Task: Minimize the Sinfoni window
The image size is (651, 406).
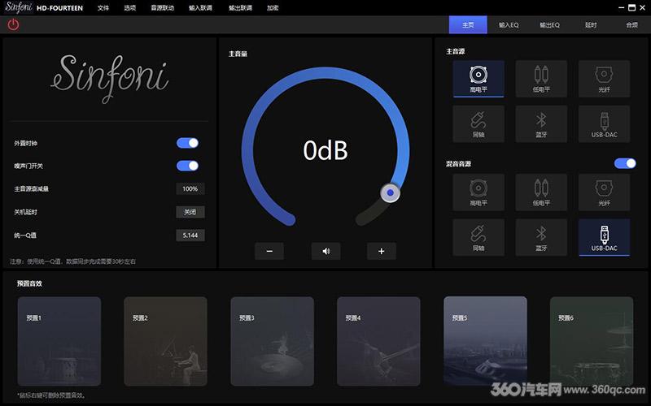Action: click(x=621, y=7)
